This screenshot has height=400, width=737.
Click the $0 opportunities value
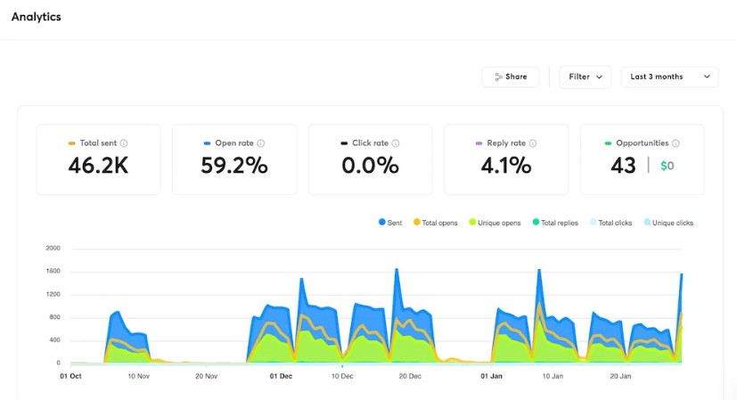tap(667, 166)
